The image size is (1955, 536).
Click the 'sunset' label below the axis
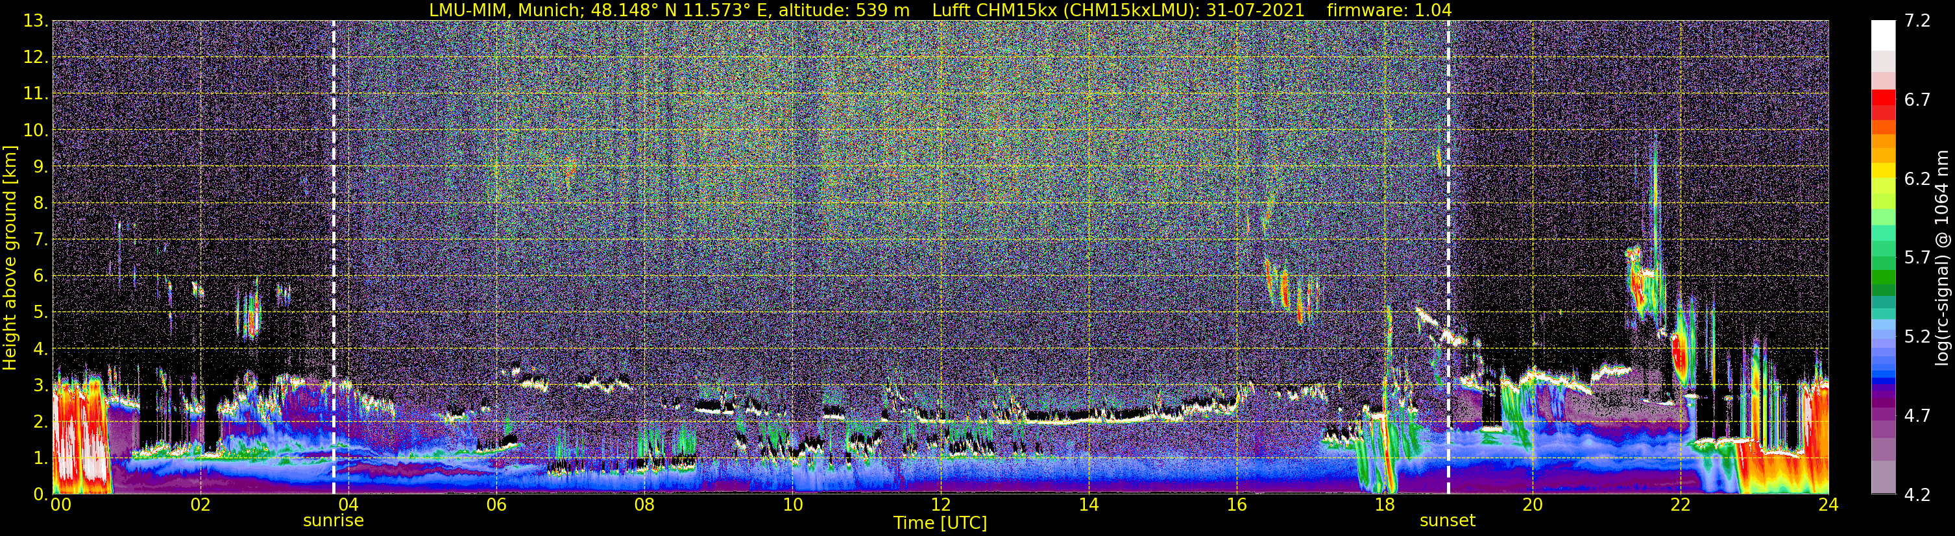pos(1448,521)
